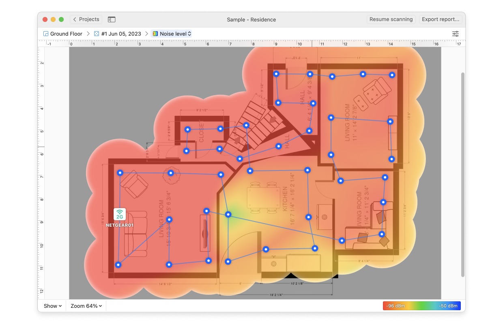Toggle the sidebar panel icon
The height and width of the screenshot is (324, 503).
(112, 19)
